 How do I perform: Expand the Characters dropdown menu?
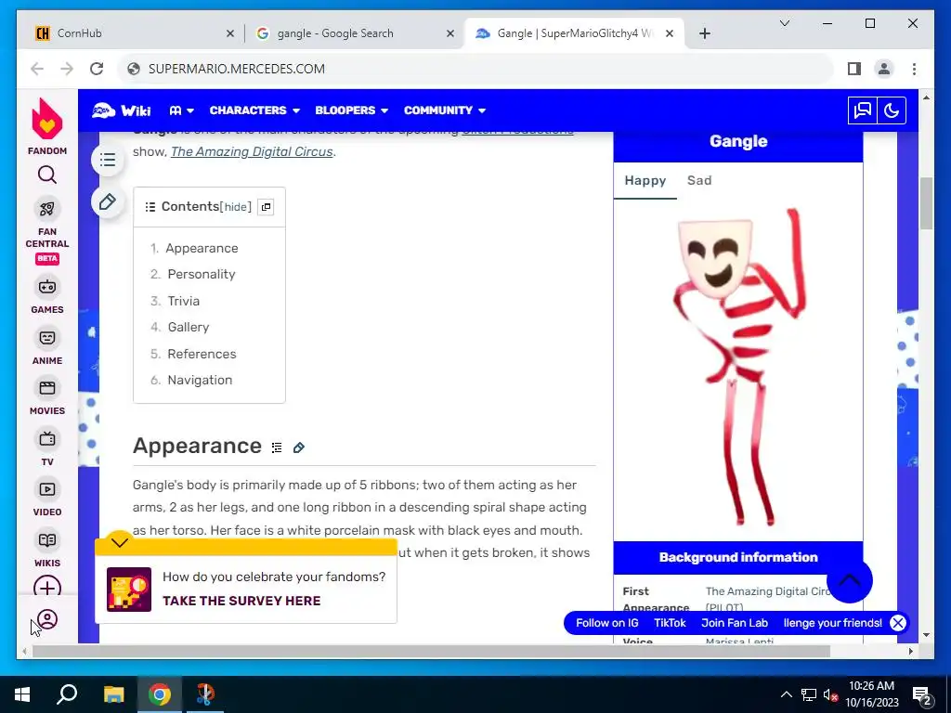click(254, 110)
